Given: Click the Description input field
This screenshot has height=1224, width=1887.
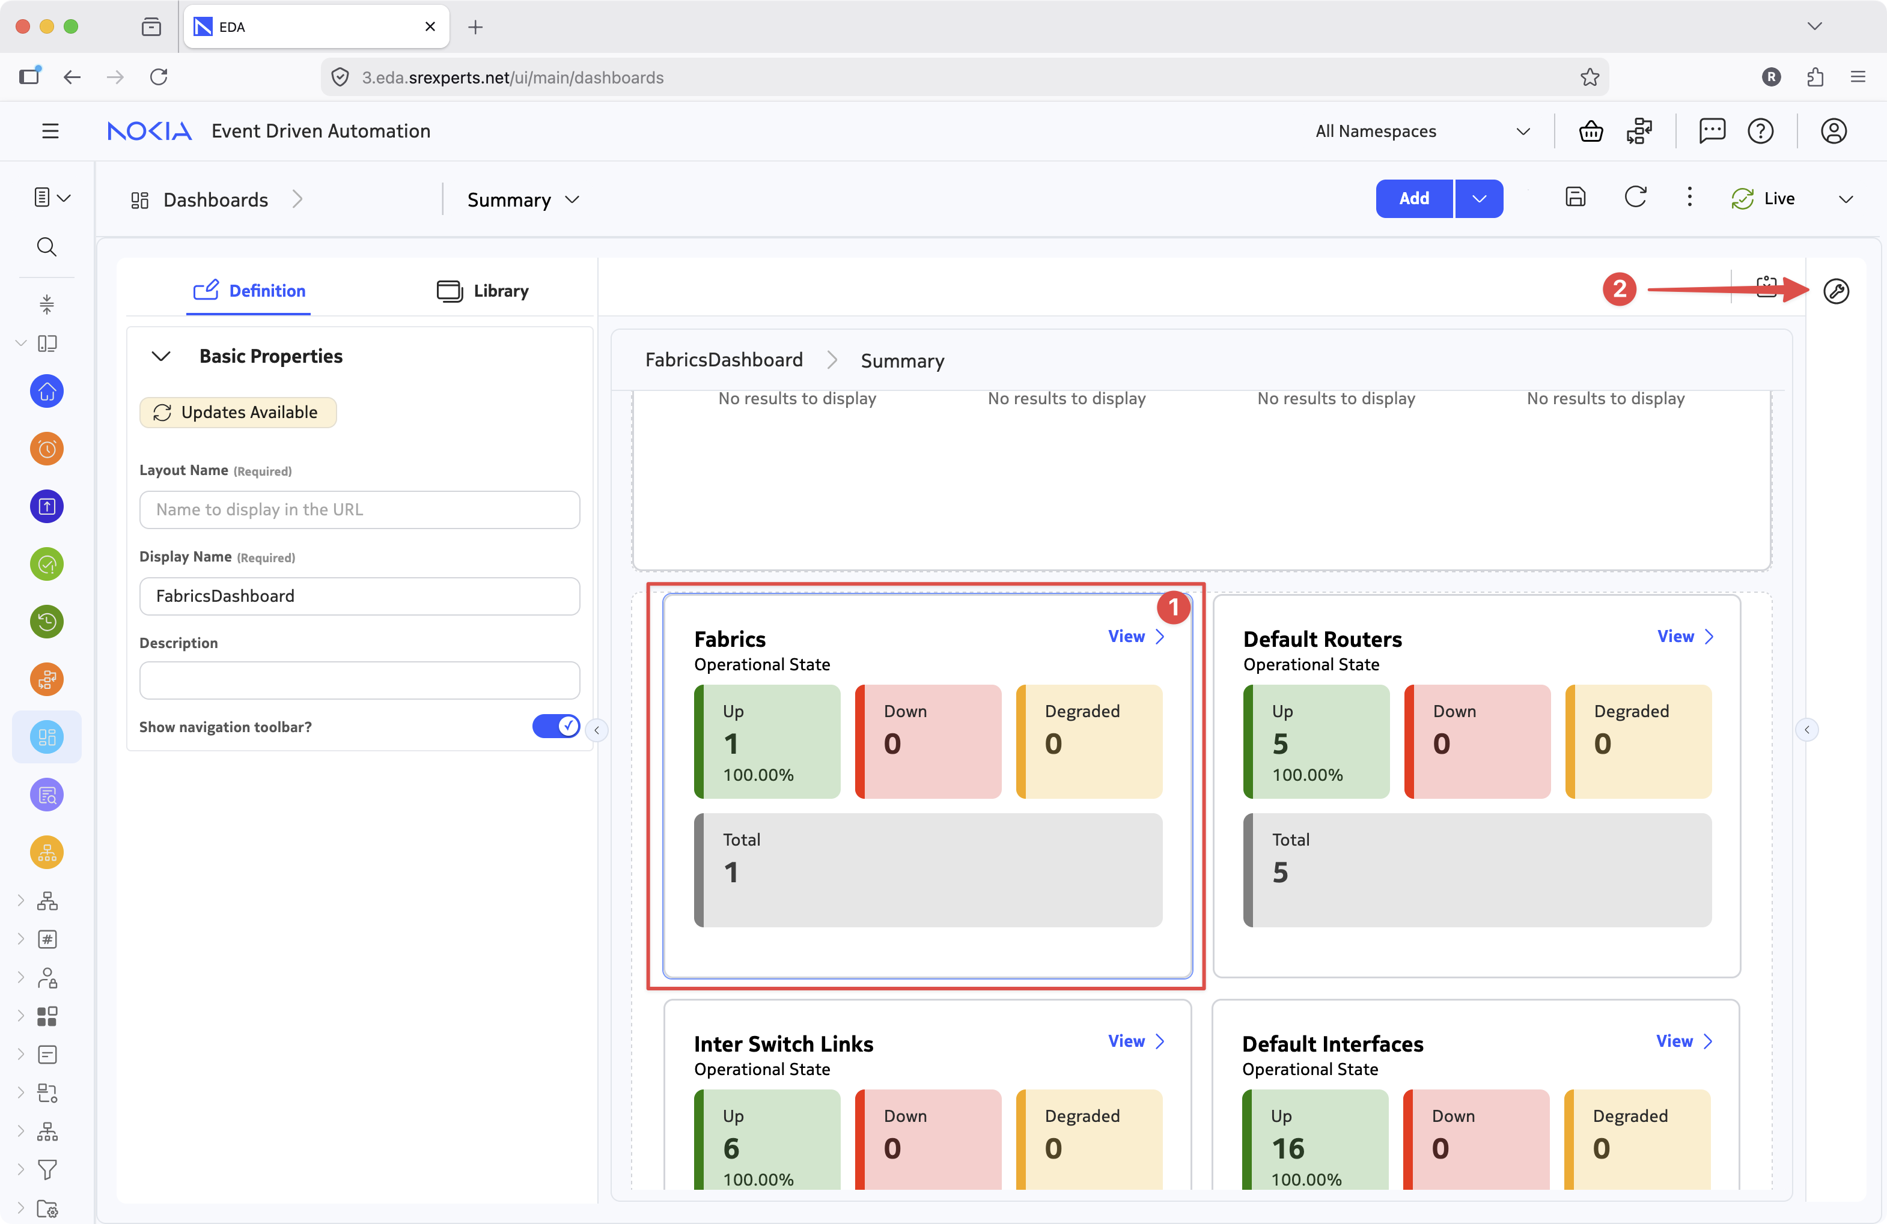Looking at the screenshot, I should (359, 680).
